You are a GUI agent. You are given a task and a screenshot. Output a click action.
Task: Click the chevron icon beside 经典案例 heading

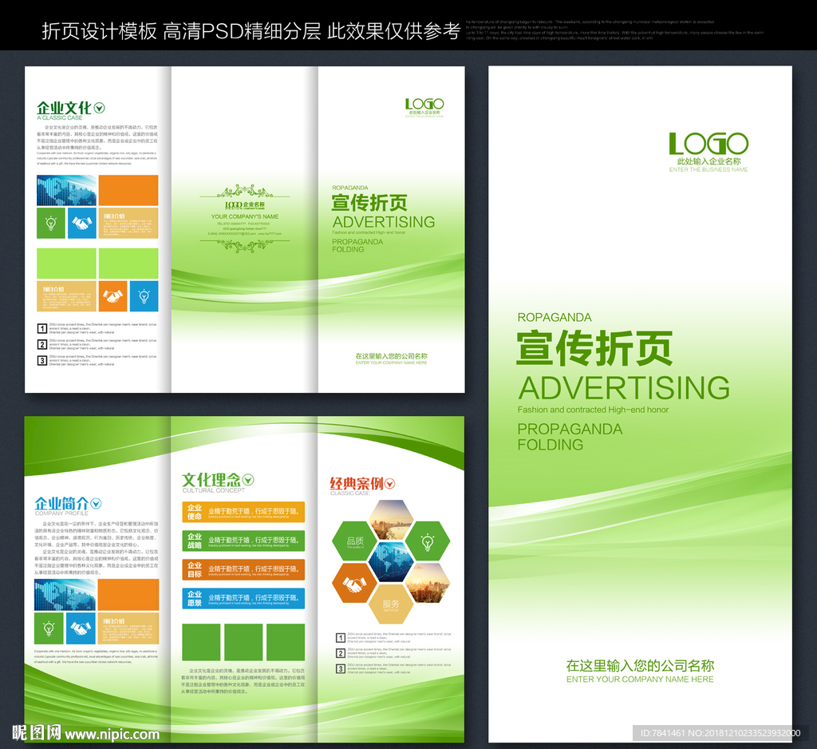[x=389, y=484]
